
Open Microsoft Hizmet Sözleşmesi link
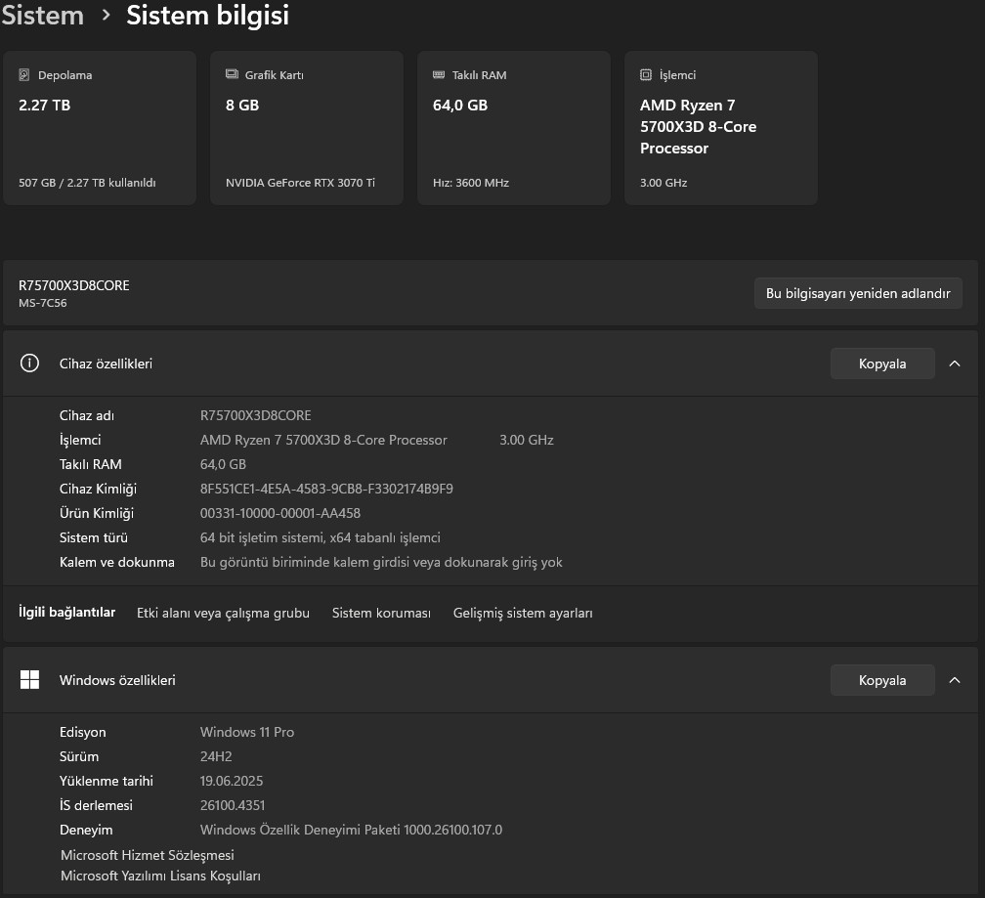[147, 855]
